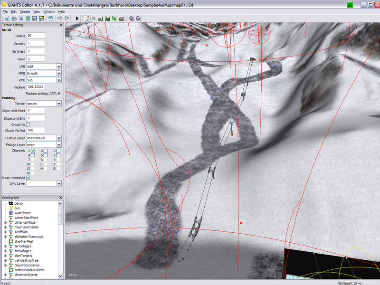
Task: Toggle the magnet snapping icon
Action: point(94,19)
